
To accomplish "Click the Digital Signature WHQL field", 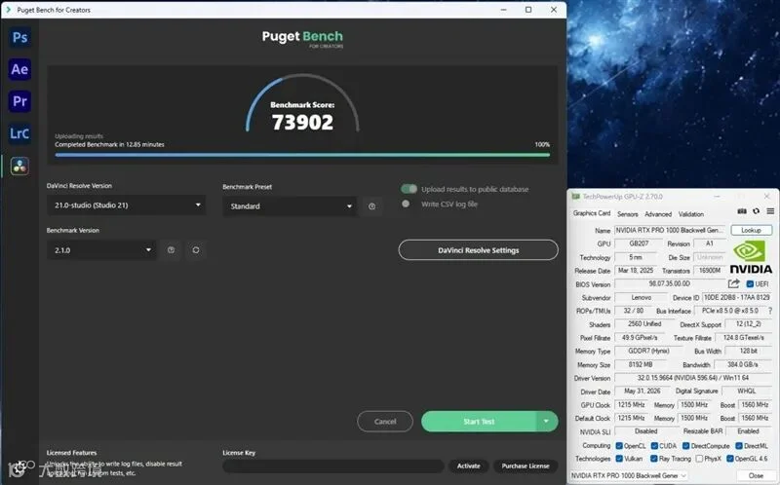I will click(747, 392).
